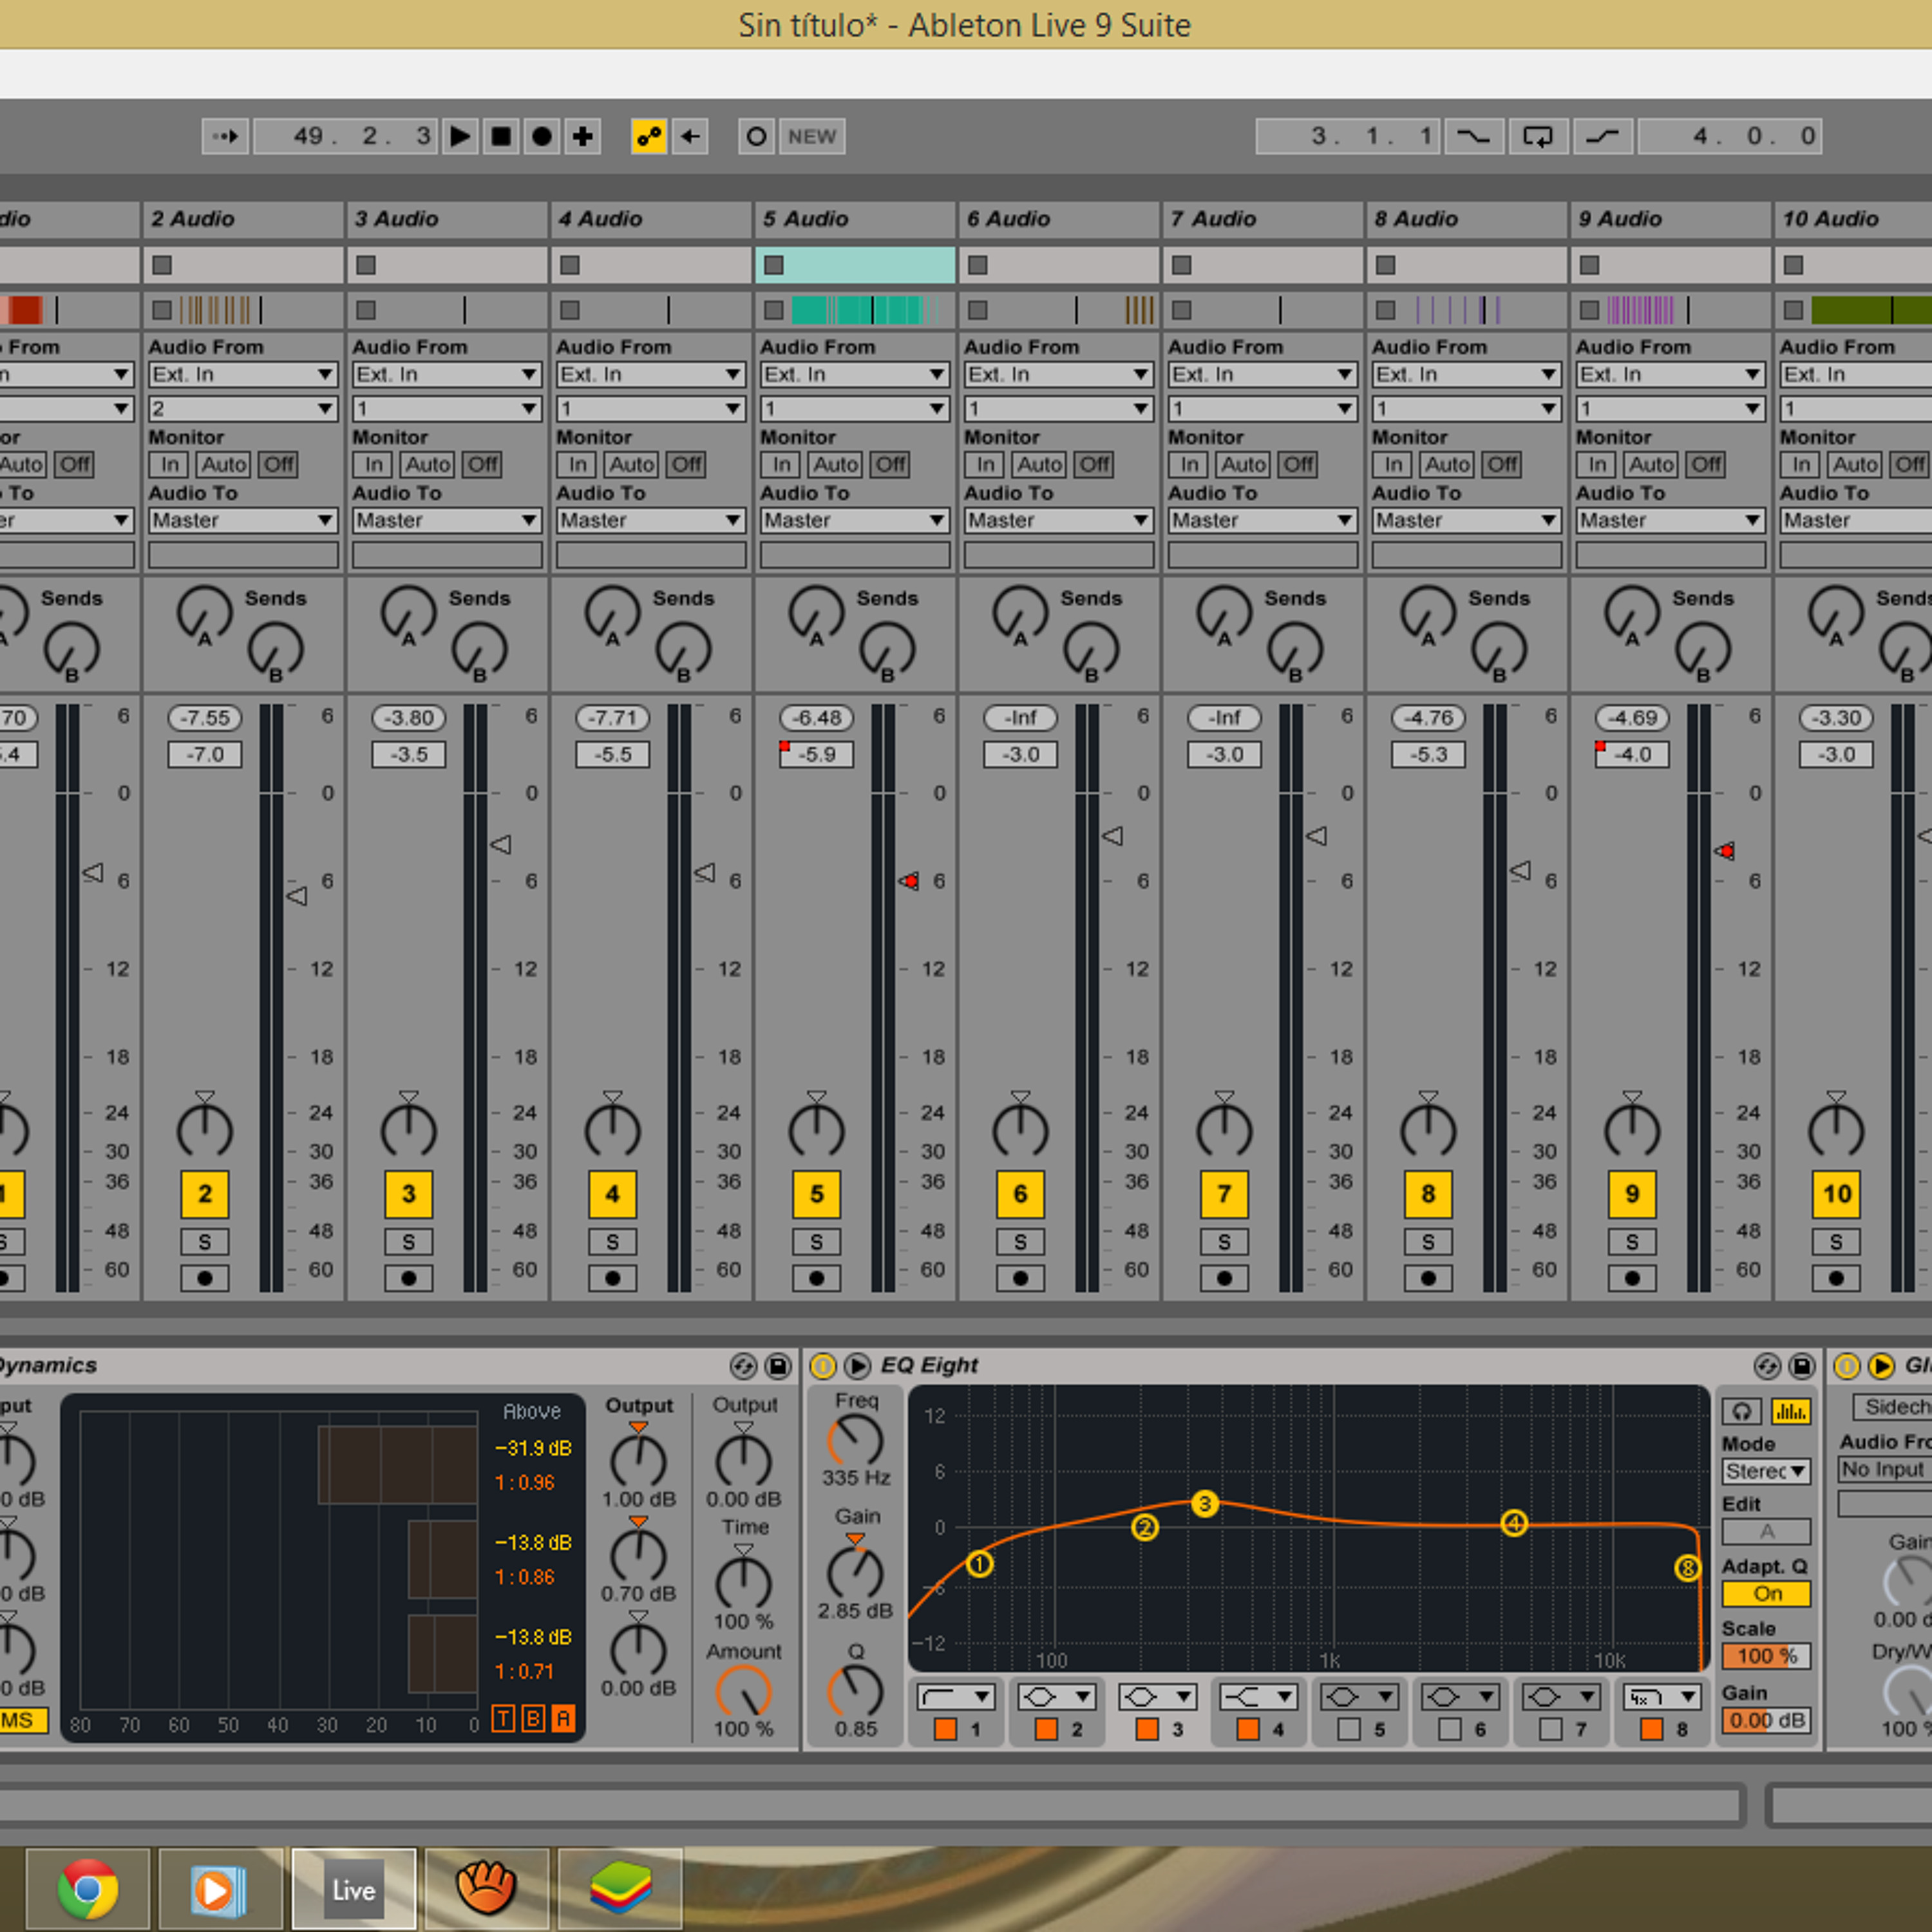This screenshot has width=1932, height=1932.
Task: Solo track 7
Action: 1225,1242
